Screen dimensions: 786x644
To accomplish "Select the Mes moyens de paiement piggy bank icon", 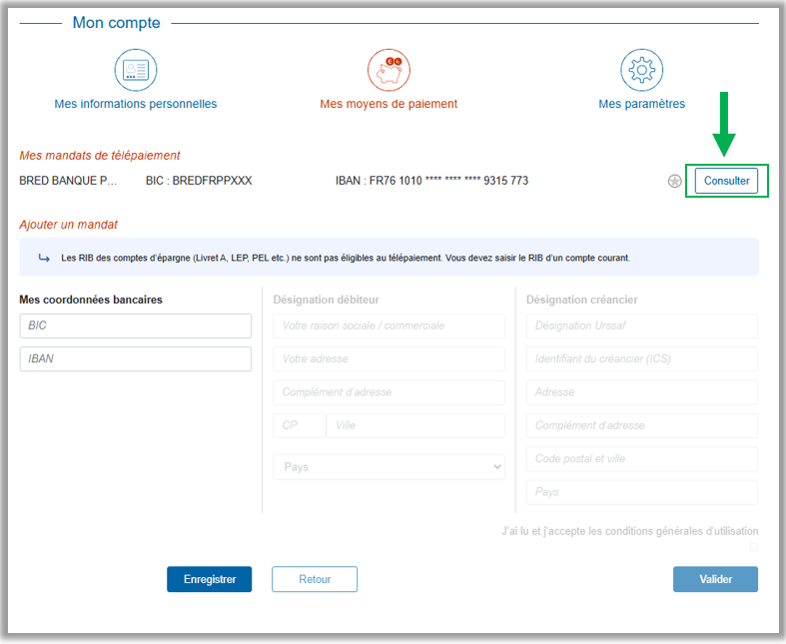I will (389, 70).
